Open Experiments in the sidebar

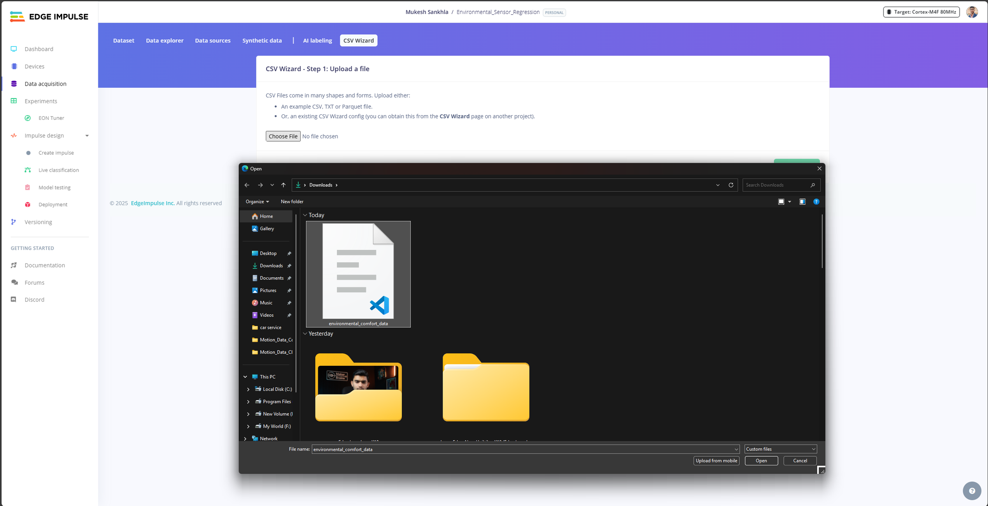point(41,101)
